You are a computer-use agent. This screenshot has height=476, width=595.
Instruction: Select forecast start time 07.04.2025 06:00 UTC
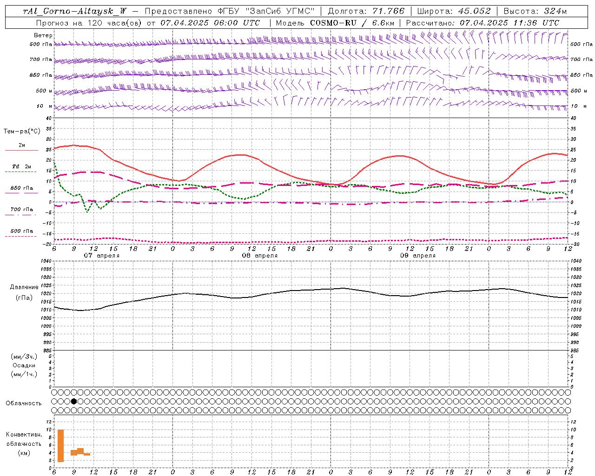tap(210, 23)
